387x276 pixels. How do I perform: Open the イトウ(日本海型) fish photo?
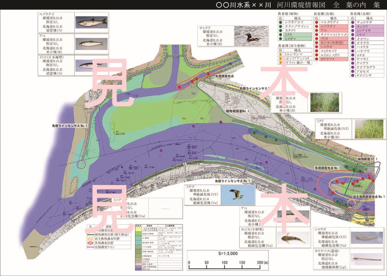point(91,65)
